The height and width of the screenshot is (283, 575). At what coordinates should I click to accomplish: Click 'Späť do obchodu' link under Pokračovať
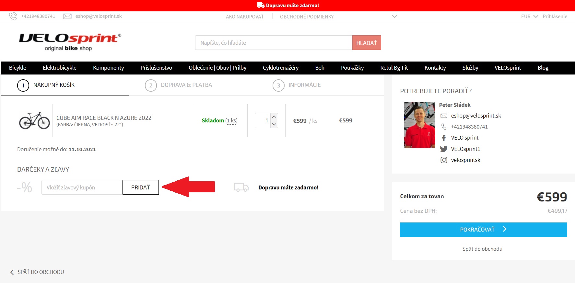tap(482, 249)
